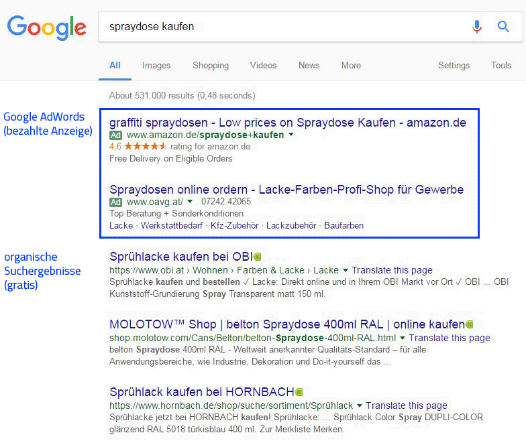Click 'Free Delivery on Eligible Orders' text

170,158
